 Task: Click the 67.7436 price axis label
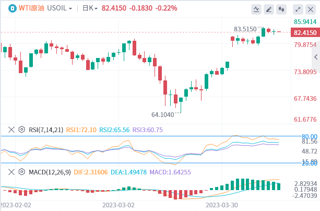[305, 99]
